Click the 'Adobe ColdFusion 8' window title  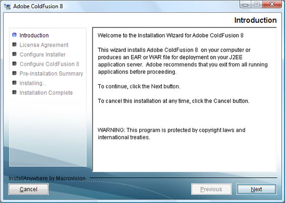[x=38, y=6]
